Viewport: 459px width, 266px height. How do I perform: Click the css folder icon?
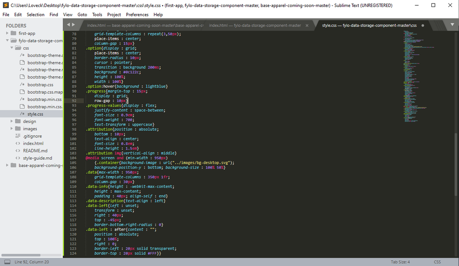(18, 48)
